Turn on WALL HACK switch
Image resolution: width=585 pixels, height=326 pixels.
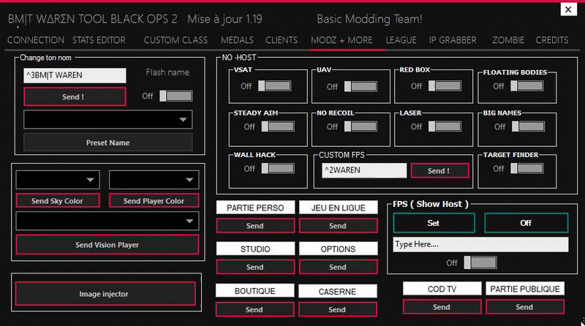(x=278, y=168)
